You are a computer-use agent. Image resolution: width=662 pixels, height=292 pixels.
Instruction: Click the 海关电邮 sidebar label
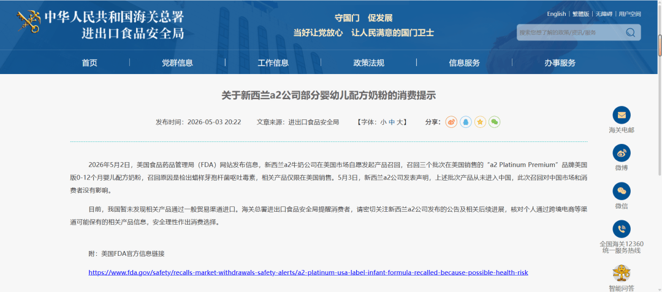point(622,130)
